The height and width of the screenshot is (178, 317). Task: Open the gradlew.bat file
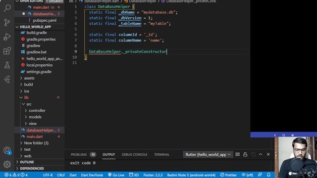coord(36,52)
